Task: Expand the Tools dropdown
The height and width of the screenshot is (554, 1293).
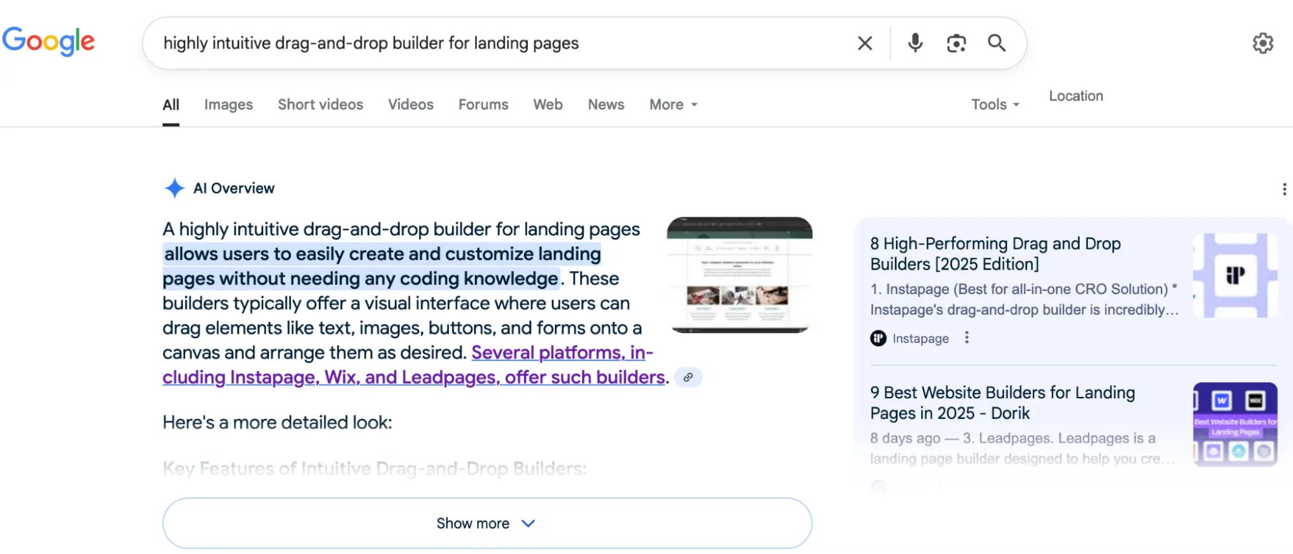Action: click(995, 105)
